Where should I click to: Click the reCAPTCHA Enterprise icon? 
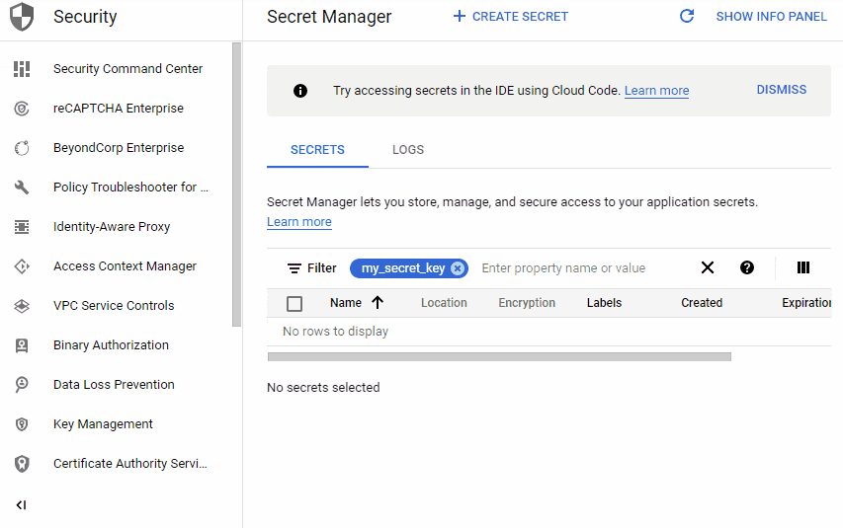click(22, 109)
